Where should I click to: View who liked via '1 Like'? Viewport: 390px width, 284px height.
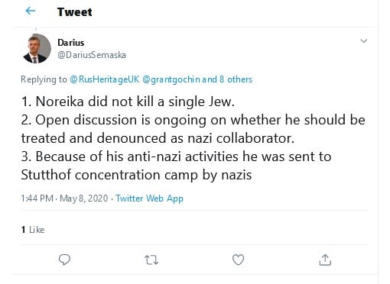click(x=33, y=230)
